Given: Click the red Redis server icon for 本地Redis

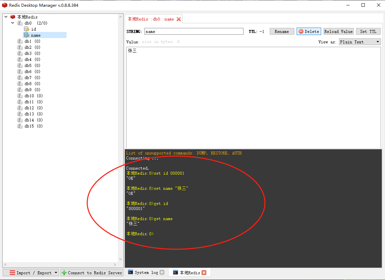Looking at the screenshot, I should pos(13,17).
